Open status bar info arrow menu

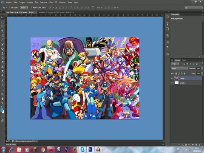click(x=37, y=141)
